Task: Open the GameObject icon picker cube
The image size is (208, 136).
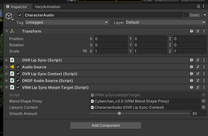Action: tap(9, 16)
